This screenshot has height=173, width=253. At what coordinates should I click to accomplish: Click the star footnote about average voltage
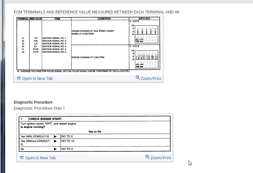tap(74, 71)
